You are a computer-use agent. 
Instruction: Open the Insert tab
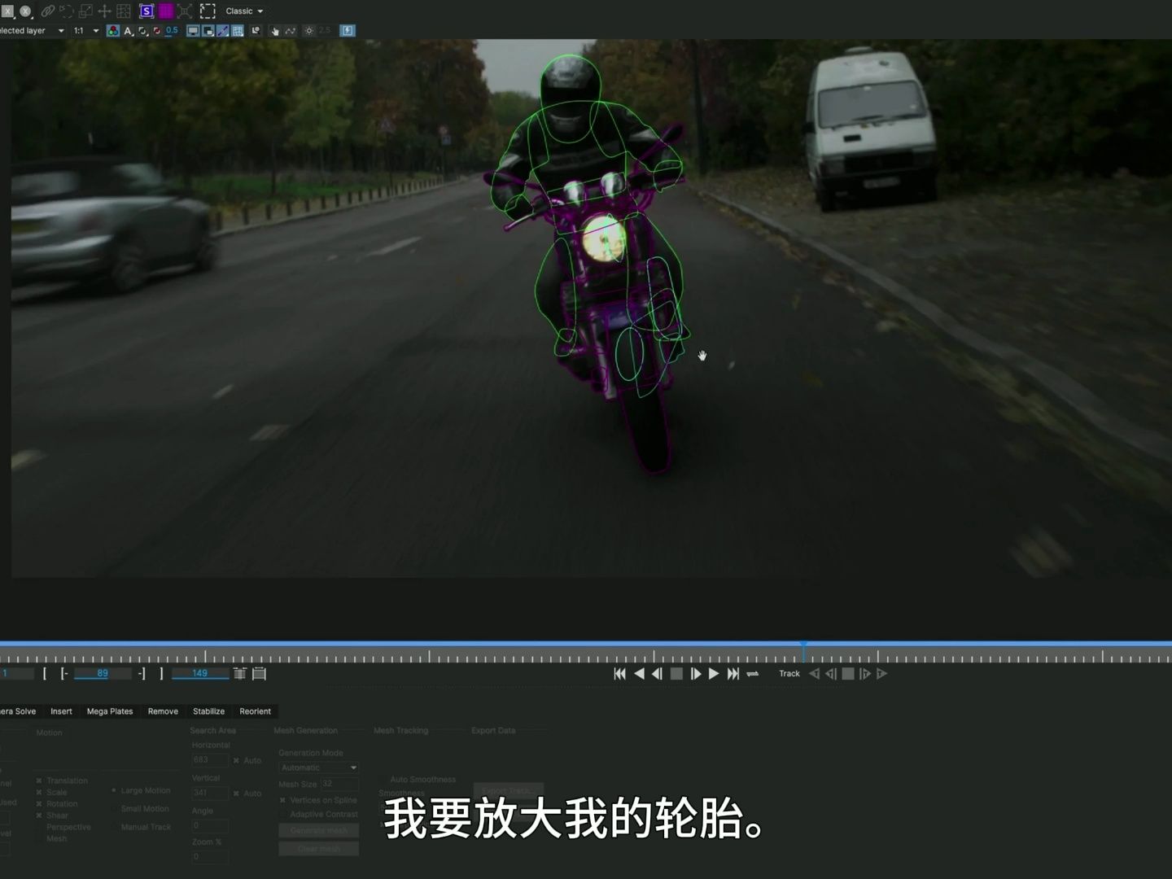(x=61, y=711)
